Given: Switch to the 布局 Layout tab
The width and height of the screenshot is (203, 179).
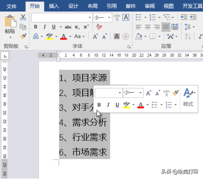Looking at the screenshot, I should [92, 6].
